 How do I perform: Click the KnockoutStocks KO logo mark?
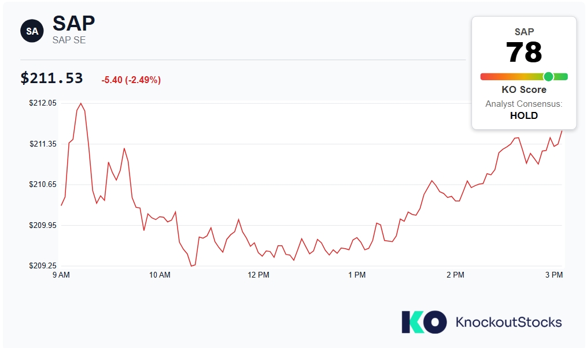(424, 322)
